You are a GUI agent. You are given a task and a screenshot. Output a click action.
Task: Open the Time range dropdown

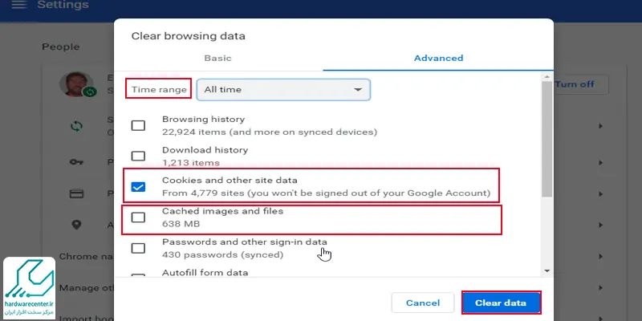point(282,90)
